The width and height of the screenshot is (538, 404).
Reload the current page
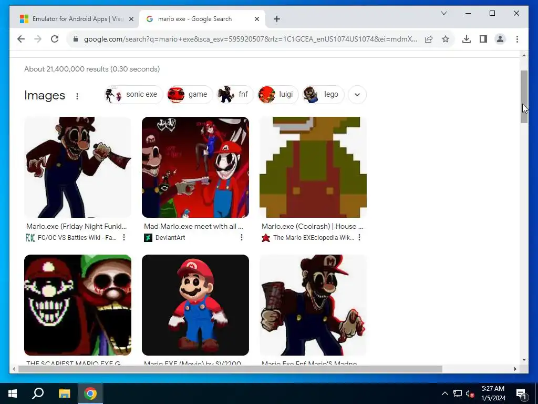click(x=55, y=39)
